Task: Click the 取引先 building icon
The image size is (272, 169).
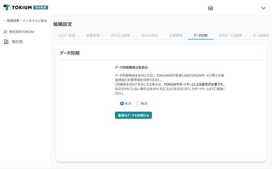Action: coord(6,42)
